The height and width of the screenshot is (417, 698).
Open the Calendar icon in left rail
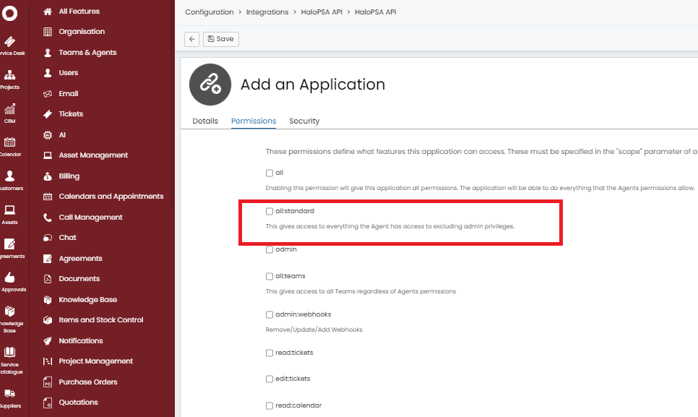(10, 142)
